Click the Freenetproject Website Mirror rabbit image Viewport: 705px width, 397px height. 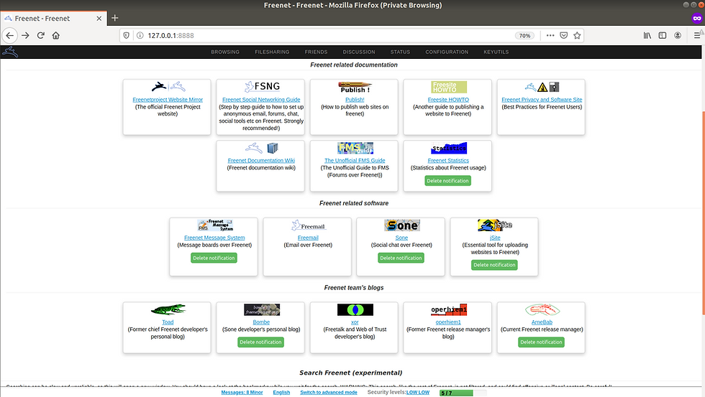tap(168, 87)
